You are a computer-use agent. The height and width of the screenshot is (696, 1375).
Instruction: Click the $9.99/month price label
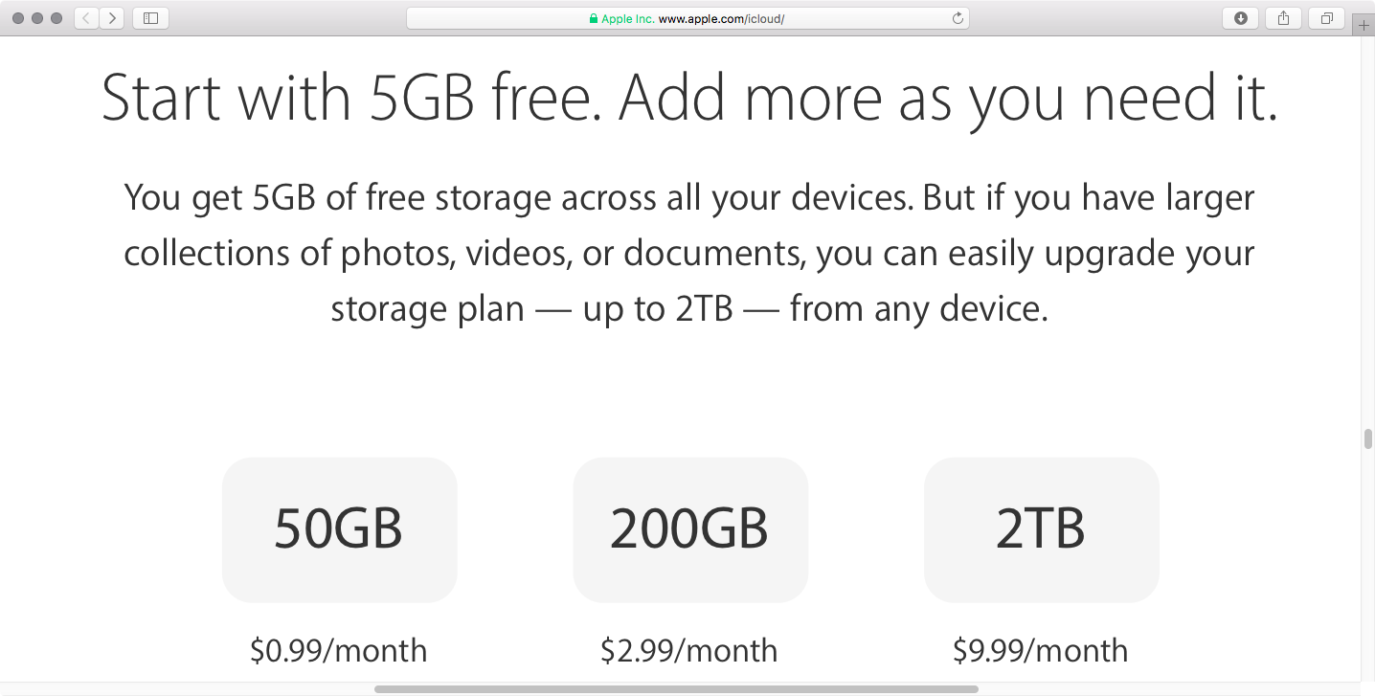pyautogui.click(x=1041, y=651)
